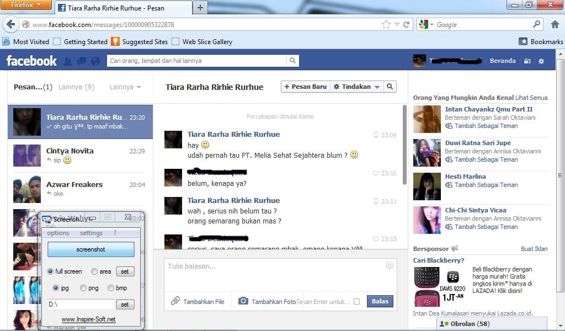This screenshot has width=565, height=331.
Task: Search within the conversation magnifier icon
Action: [x=390, y=87]
